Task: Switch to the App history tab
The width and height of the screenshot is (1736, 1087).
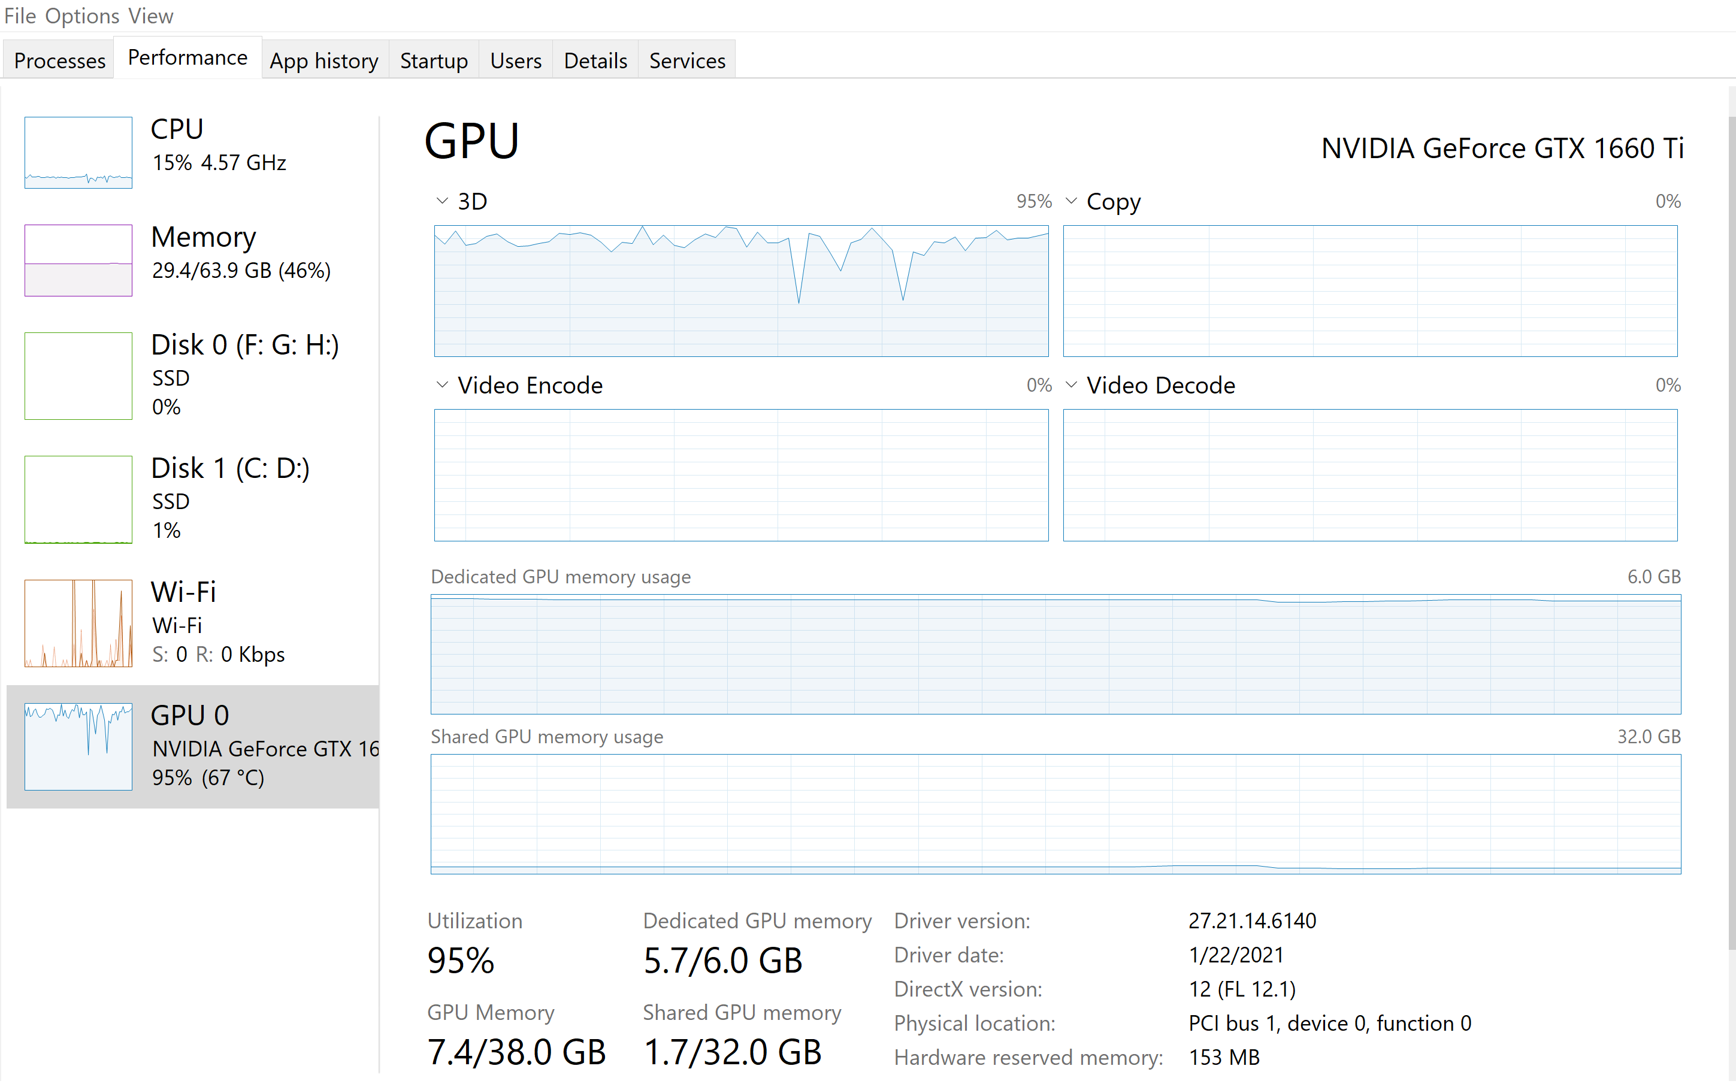Action: pyautogui.click(x=324, y=60)
